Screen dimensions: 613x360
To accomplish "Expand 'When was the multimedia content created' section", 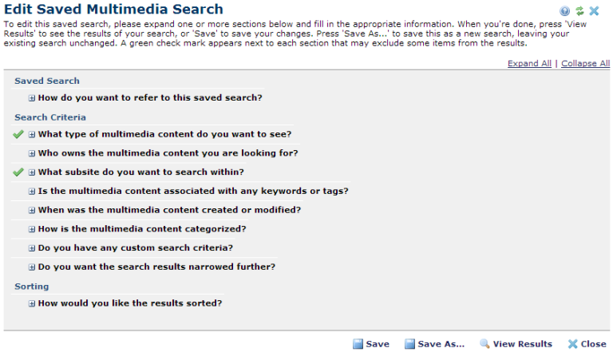I will (x=32, y=211).
